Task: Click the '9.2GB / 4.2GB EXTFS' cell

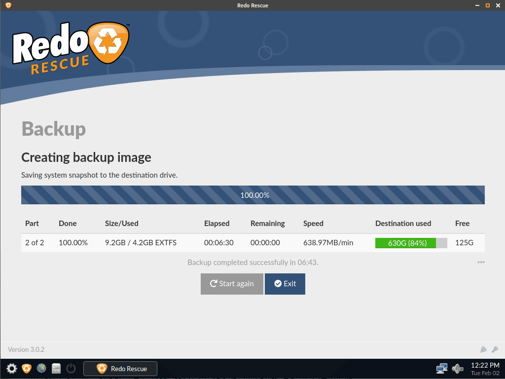Action: point(141,243)
